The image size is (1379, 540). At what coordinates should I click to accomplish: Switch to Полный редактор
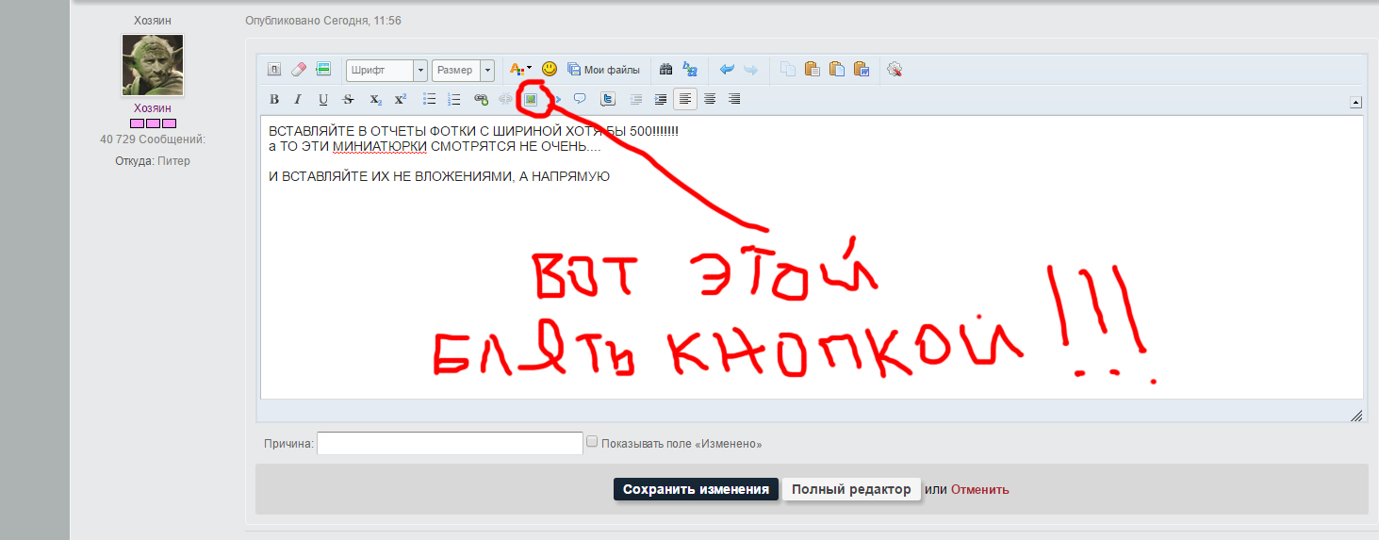(851, 489)
